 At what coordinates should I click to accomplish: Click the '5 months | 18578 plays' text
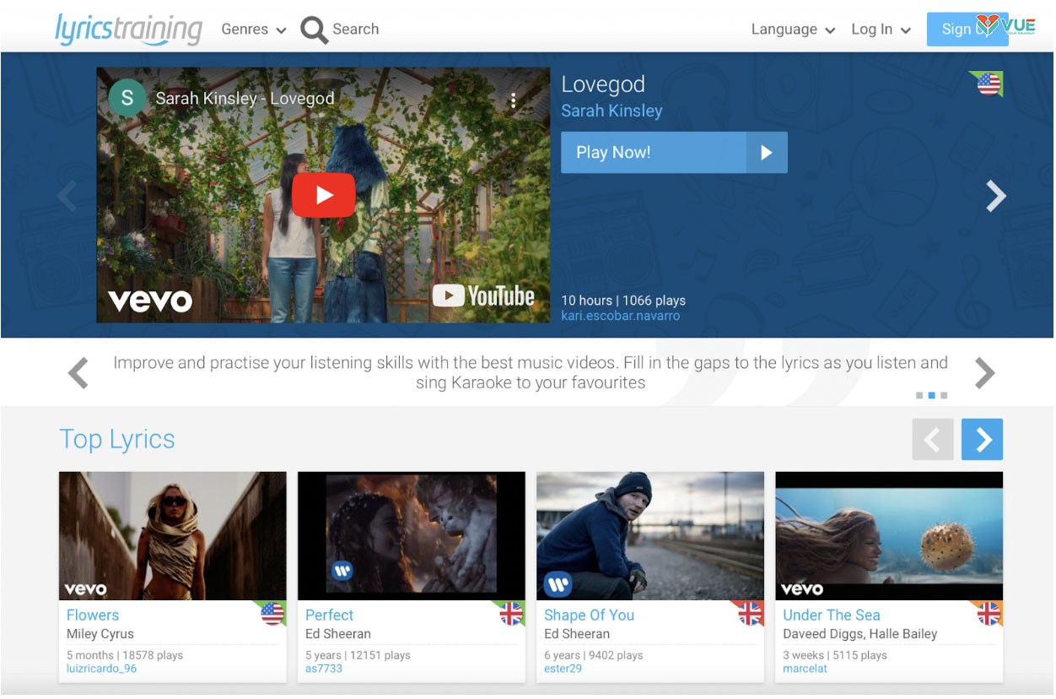(125, 655)
